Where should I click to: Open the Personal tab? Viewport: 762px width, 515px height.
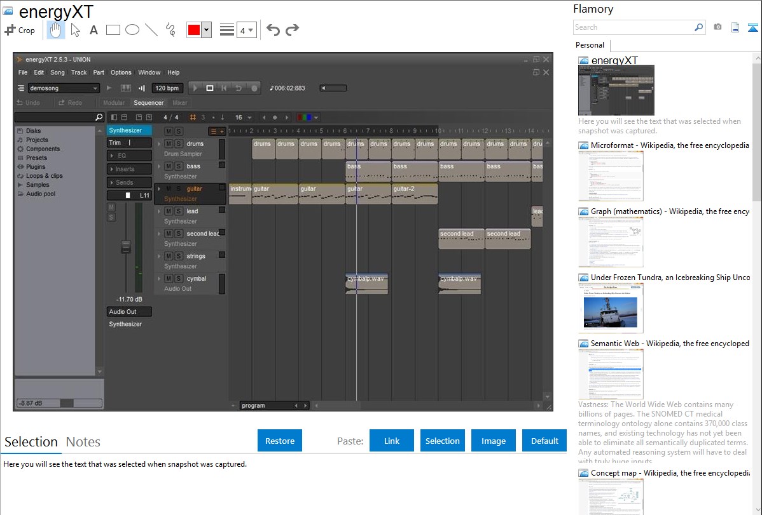tap(590, 45)
